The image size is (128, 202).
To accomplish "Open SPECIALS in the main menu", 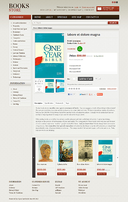I will 62,17.
